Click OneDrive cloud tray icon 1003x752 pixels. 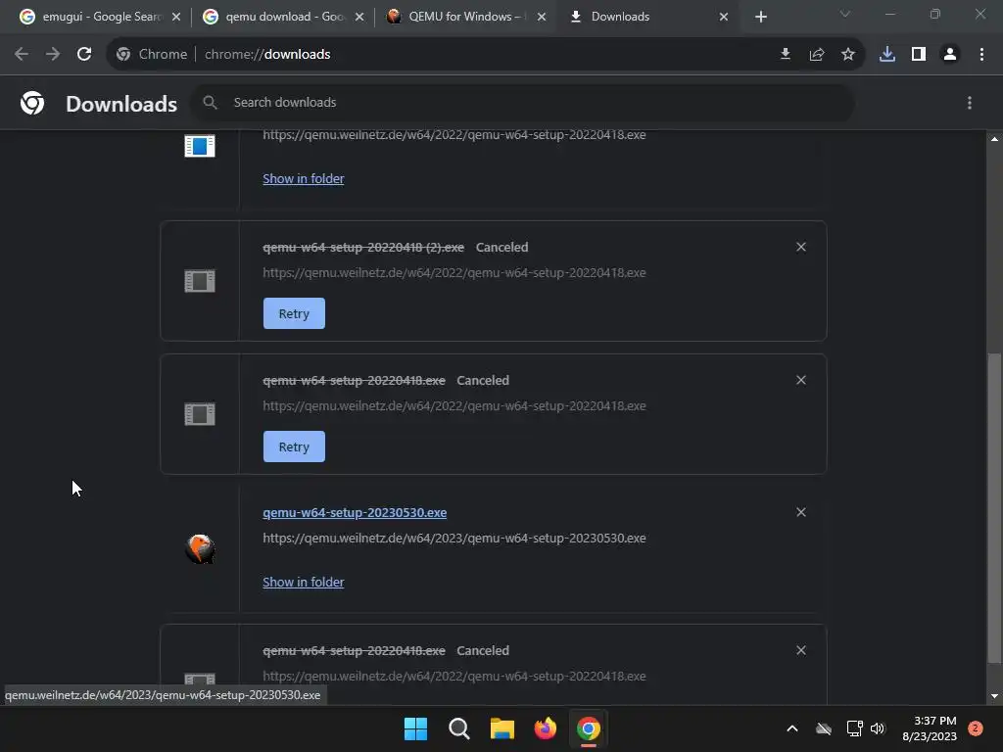pos(824,728)
